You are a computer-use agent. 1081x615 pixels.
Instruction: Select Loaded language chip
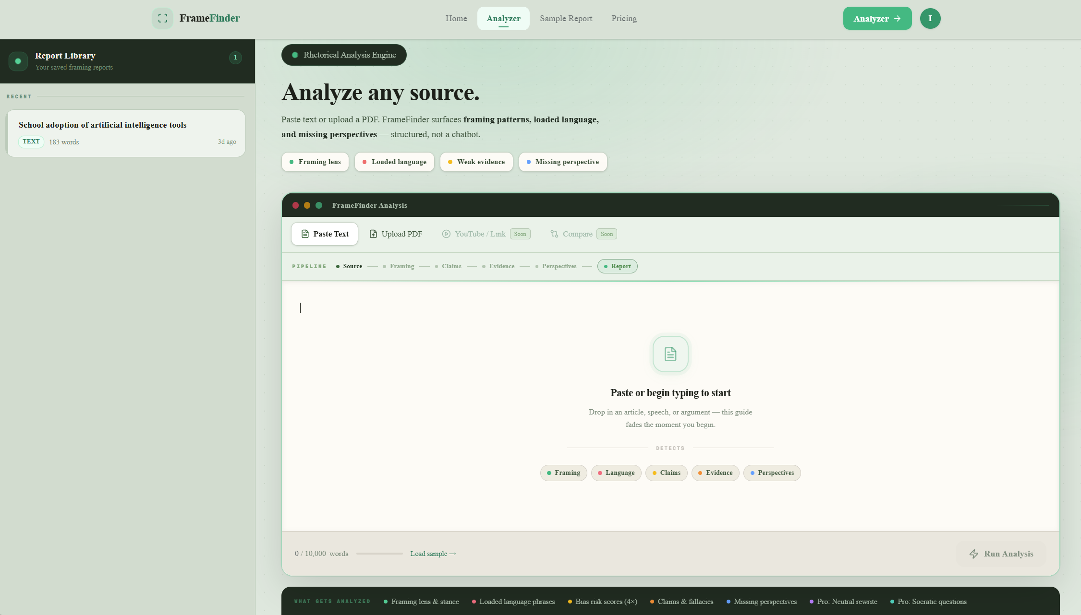[394, 162]
